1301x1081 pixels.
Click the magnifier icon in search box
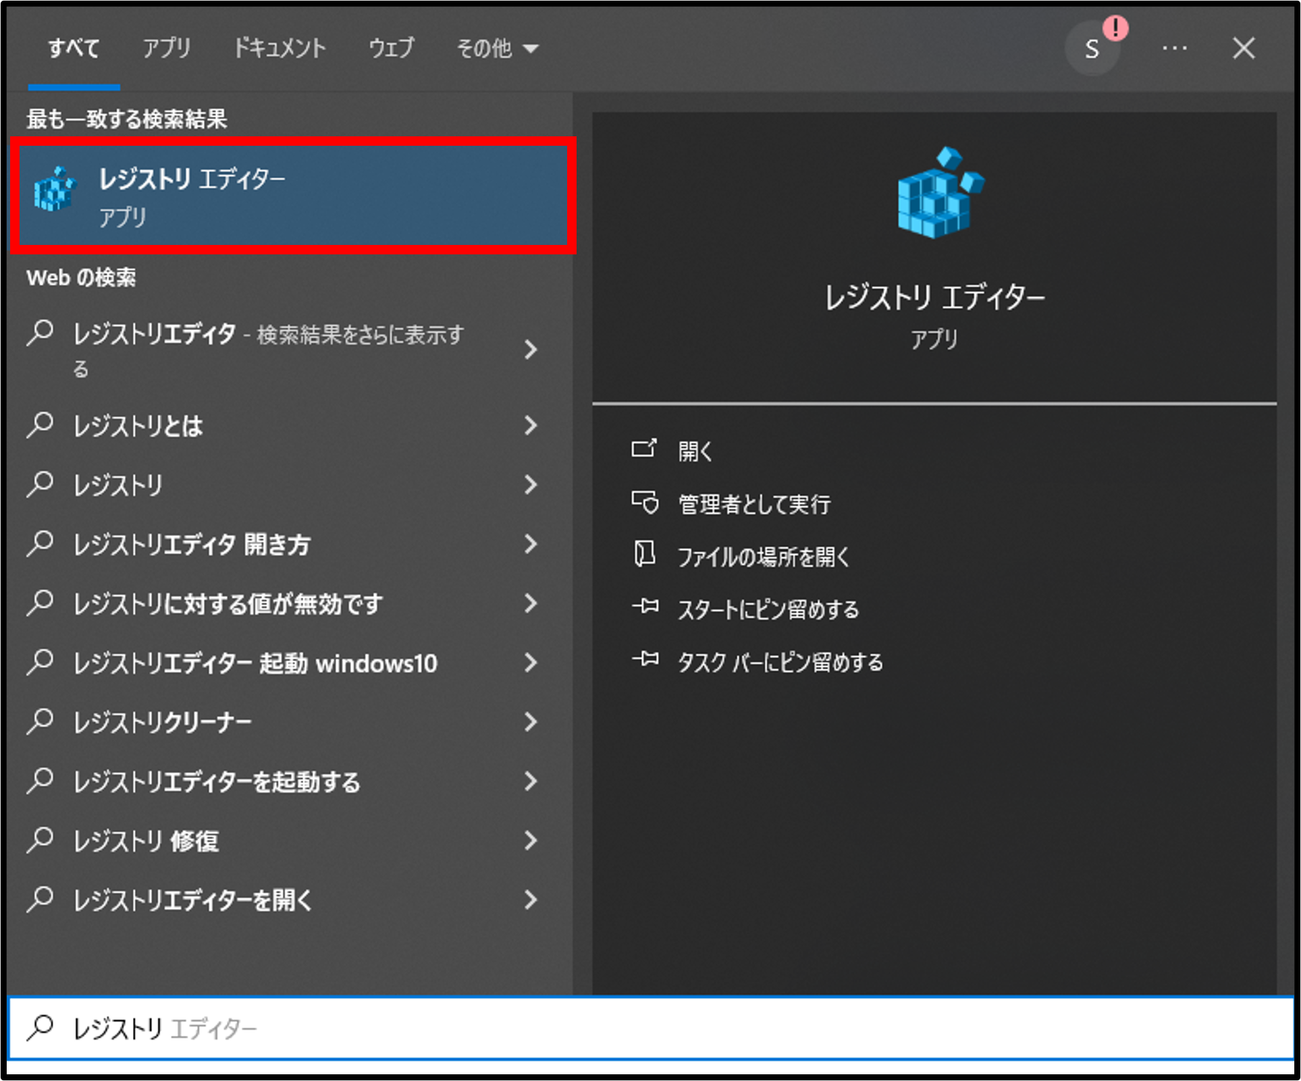point(41,1027)
